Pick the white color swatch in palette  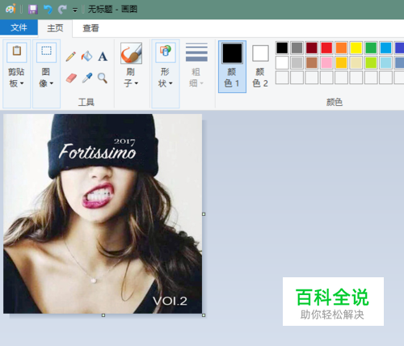tap(282, 63)
